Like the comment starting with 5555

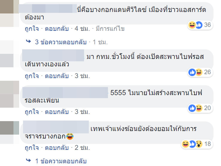(32, 112)
